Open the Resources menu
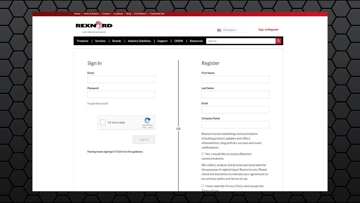The height and width of the screenshot is (203, 360). 196,41
